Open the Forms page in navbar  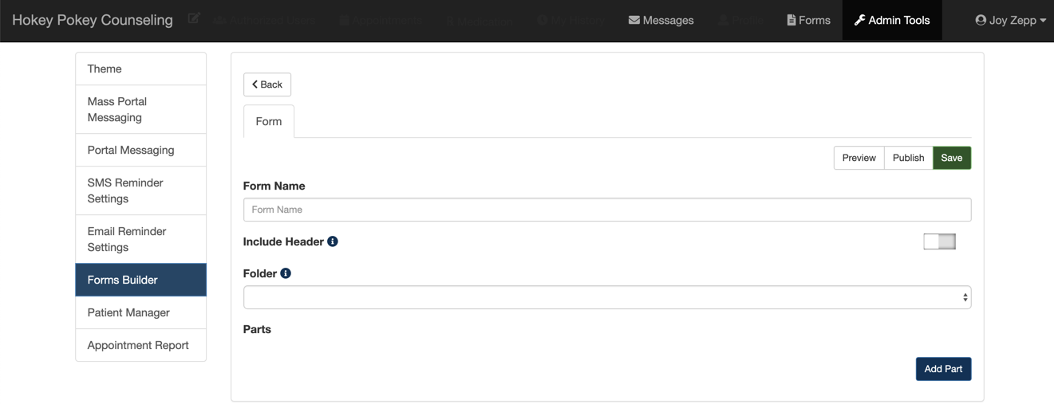pyautogui.click(x=808, y=20)
